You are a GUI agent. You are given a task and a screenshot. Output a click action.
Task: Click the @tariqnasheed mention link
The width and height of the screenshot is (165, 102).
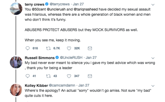(x=86, y=9)
